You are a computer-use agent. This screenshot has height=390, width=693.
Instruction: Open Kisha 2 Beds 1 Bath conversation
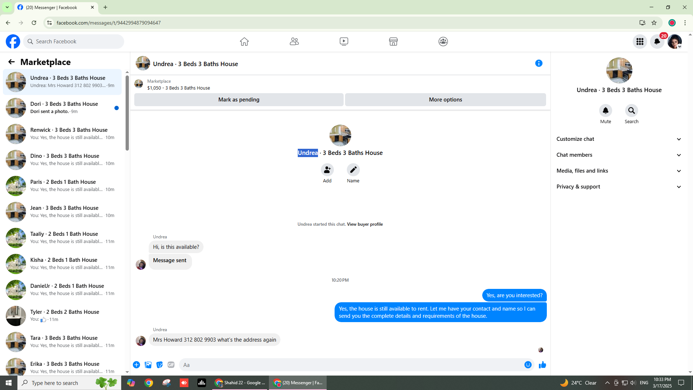[x=62, y=264]
